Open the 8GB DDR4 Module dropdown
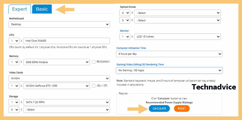Viewport: 242px width, 120px height. coord(57,62)
